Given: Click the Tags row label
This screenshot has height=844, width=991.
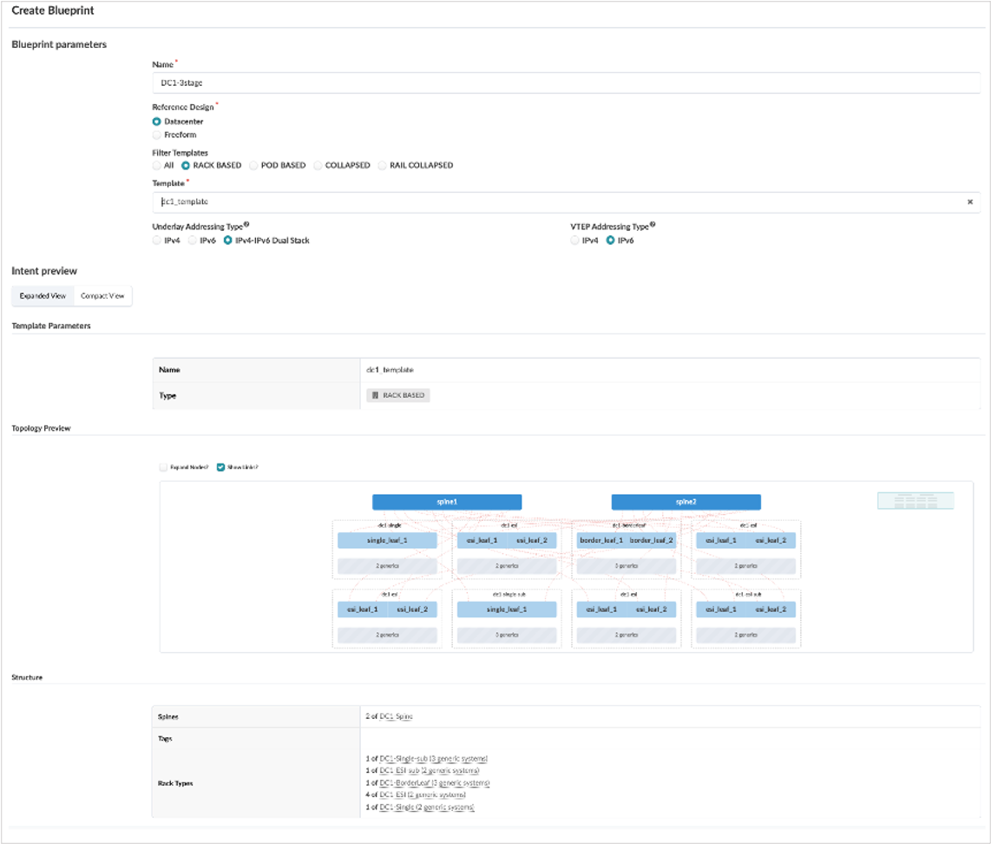Looking at the screenshot, I should [x=165, y=739].
